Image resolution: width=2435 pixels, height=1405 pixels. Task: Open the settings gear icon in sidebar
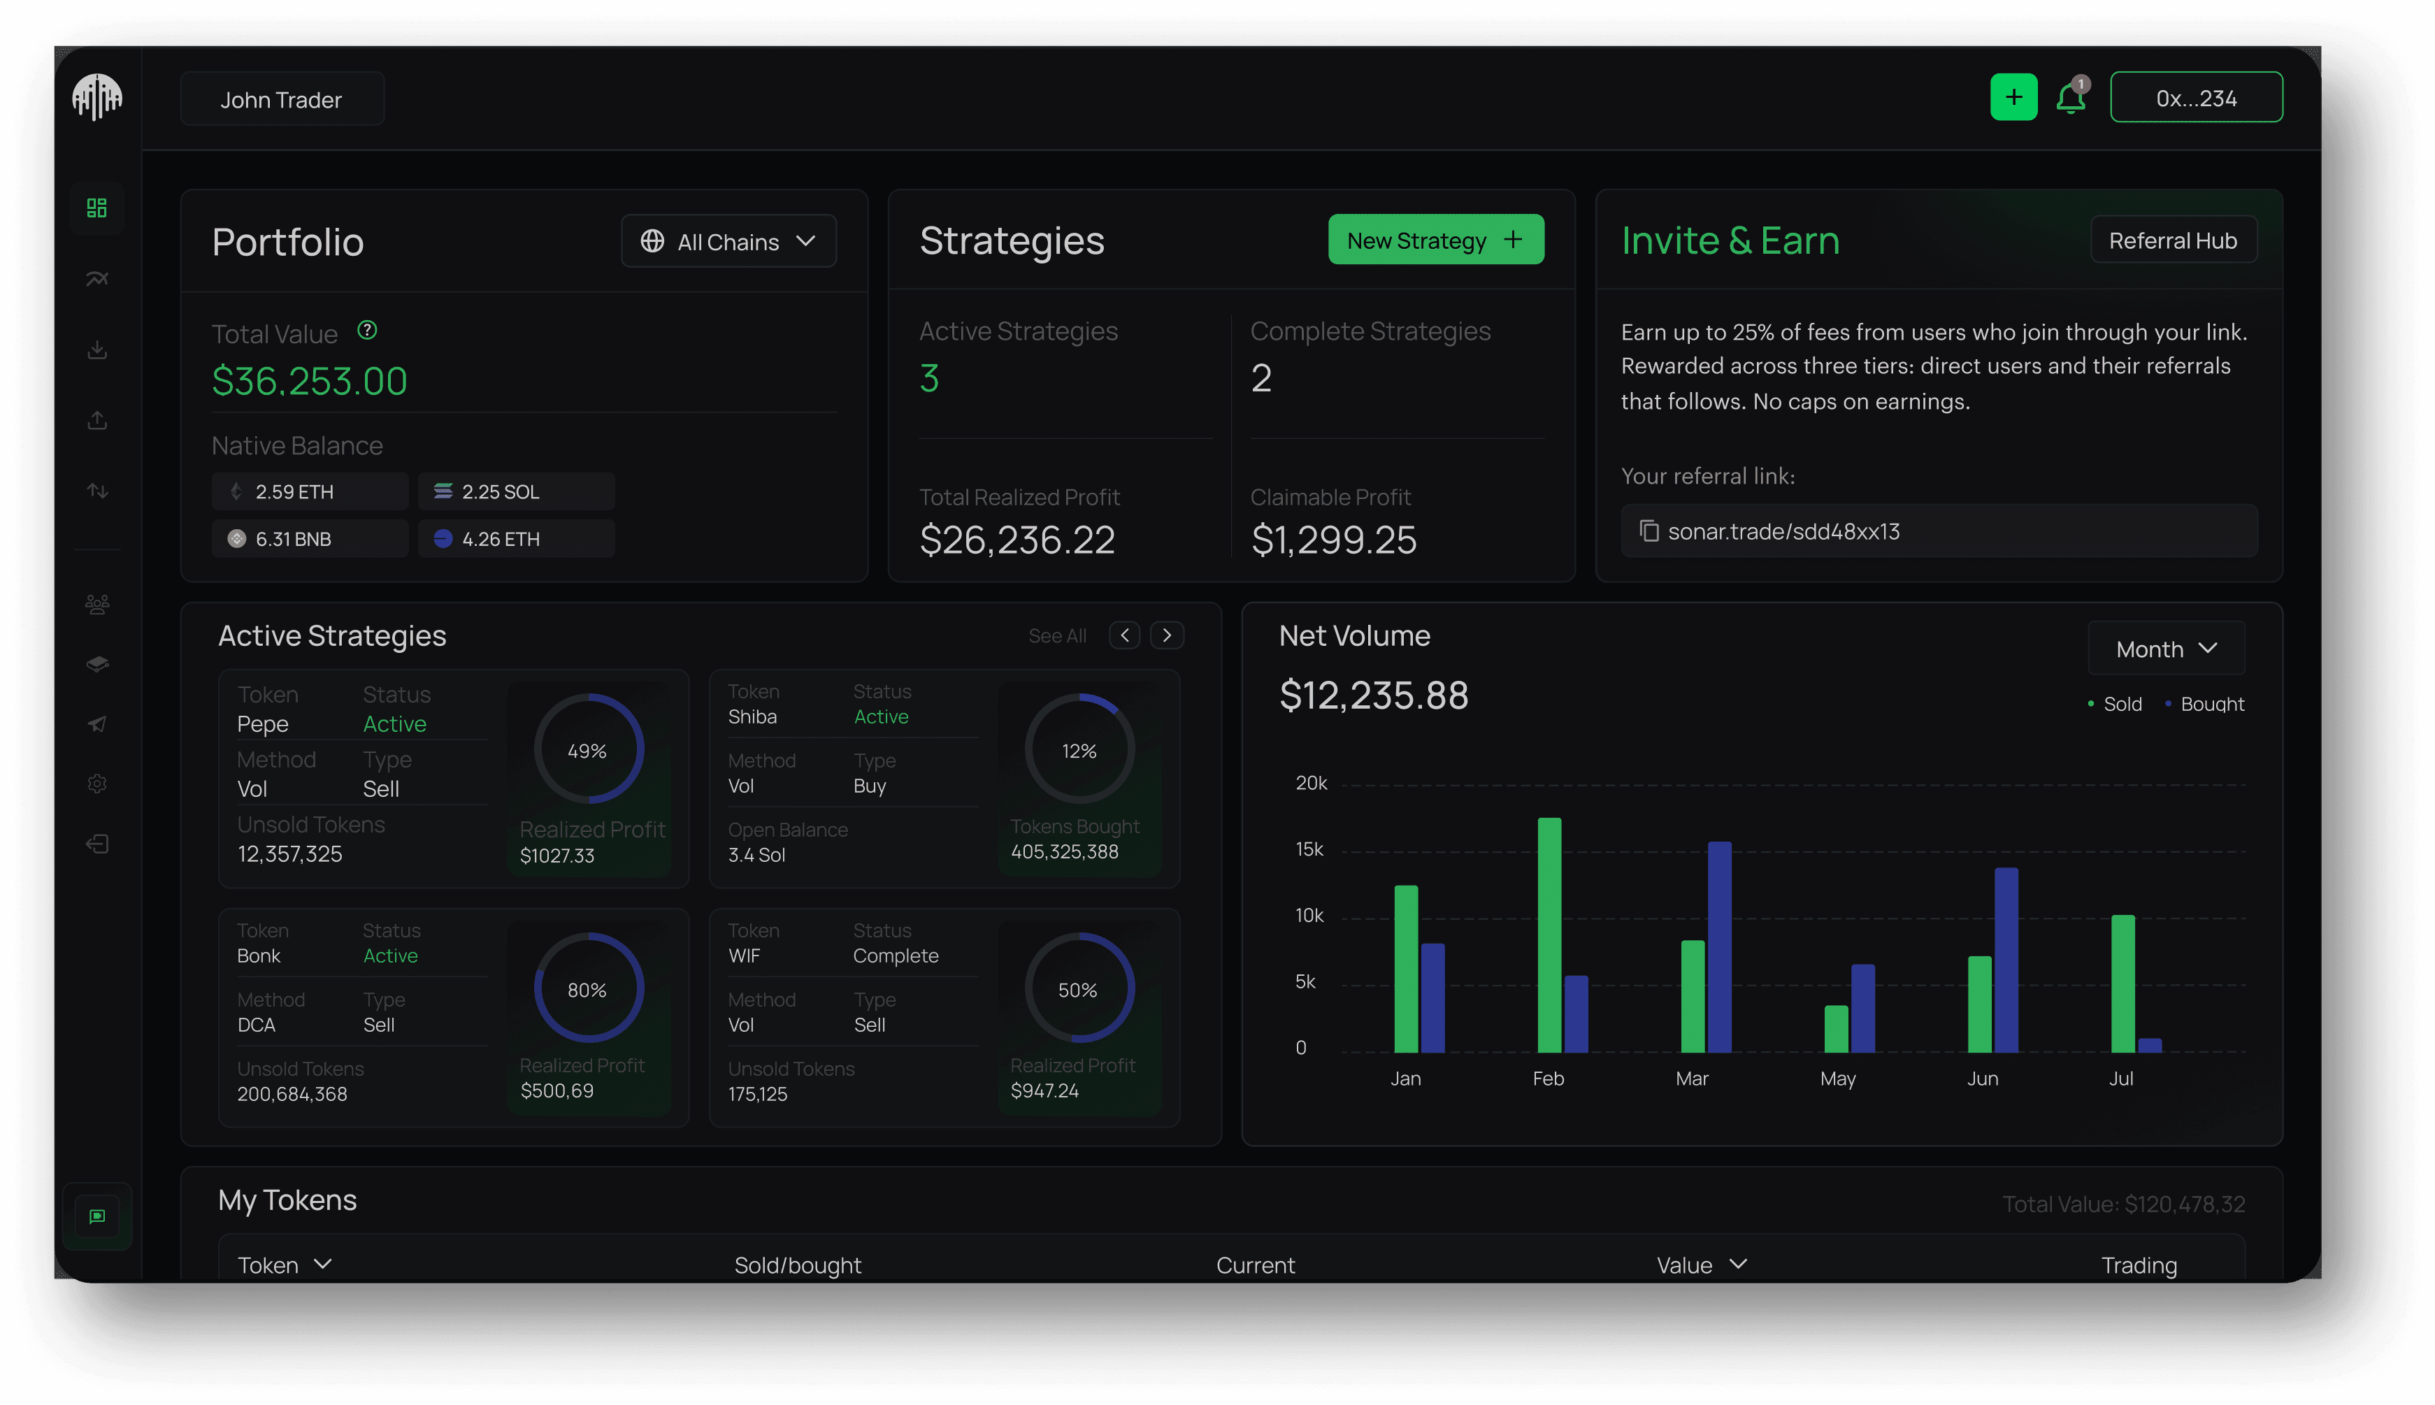[96, 784]
